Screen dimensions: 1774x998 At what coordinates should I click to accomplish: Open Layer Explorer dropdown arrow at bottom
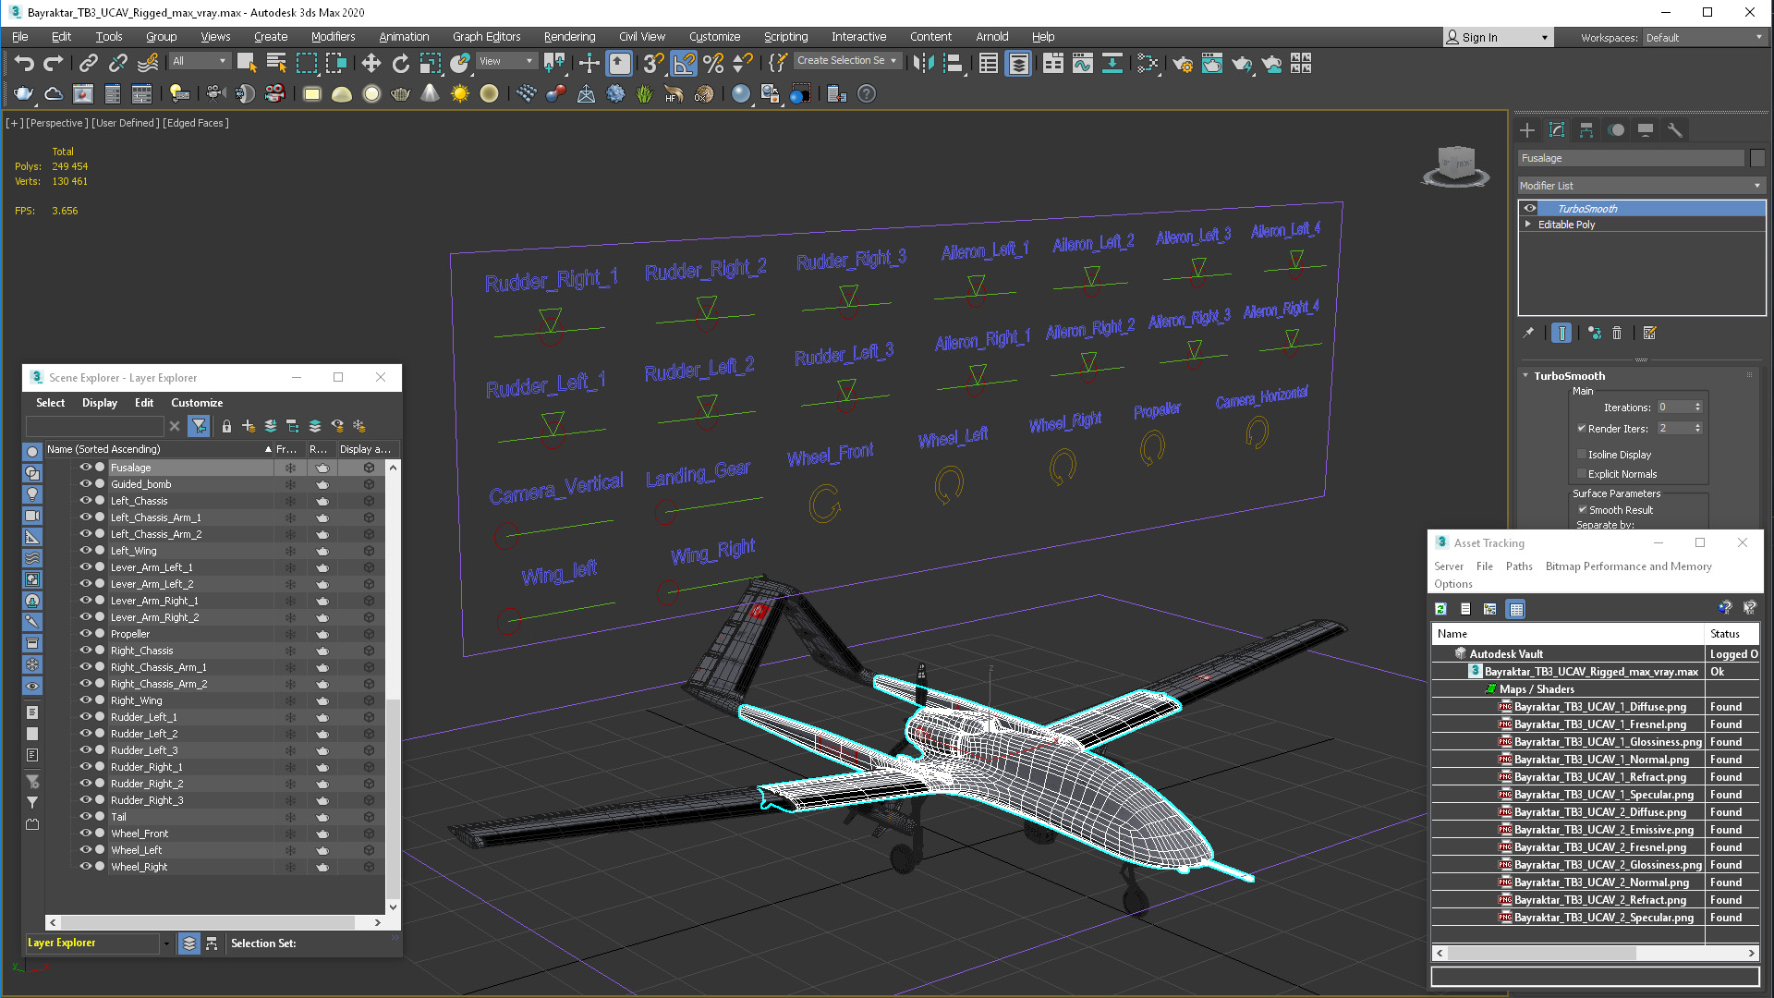click(x=166, y=943)
